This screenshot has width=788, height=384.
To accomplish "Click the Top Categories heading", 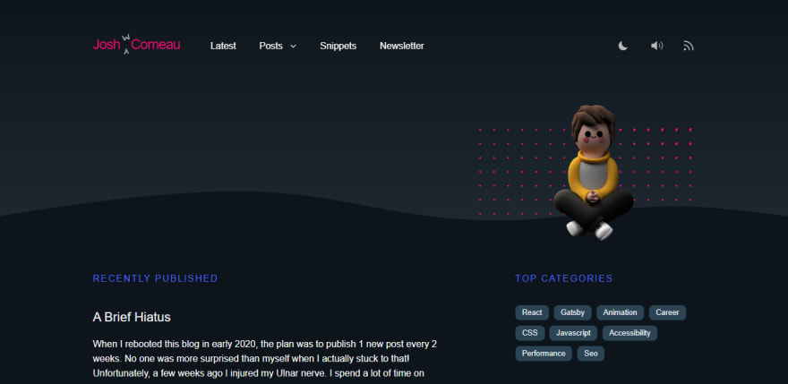I will coord(564,278).
